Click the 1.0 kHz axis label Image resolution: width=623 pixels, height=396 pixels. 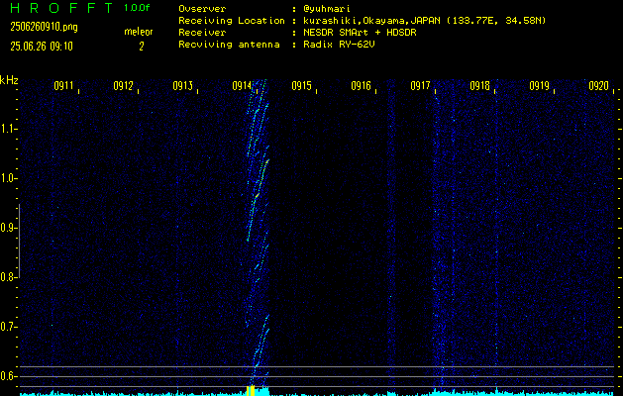pos(7,178)
